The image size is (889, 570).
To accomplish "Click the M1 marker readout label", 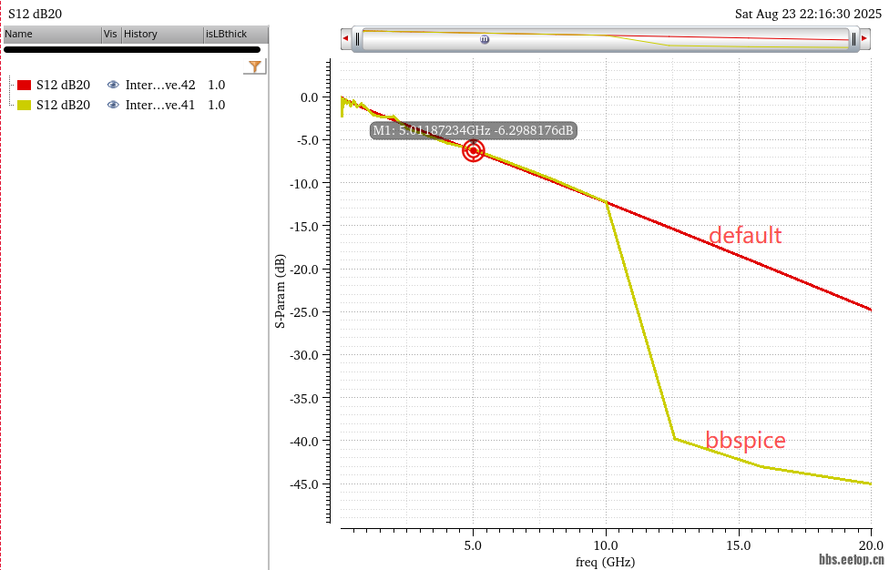I will point(473,130).
